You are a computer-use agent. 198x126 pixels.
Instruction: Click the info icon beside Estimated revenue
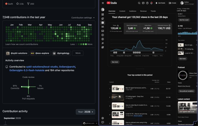(169, 25)
